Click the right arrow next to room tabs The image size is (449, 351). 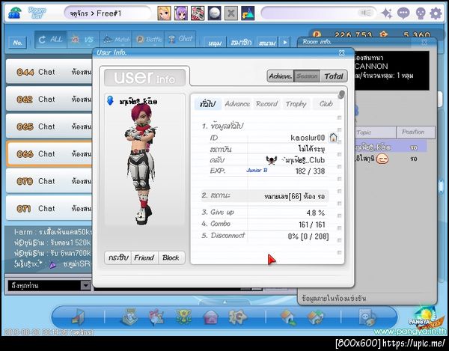(285, 42)
